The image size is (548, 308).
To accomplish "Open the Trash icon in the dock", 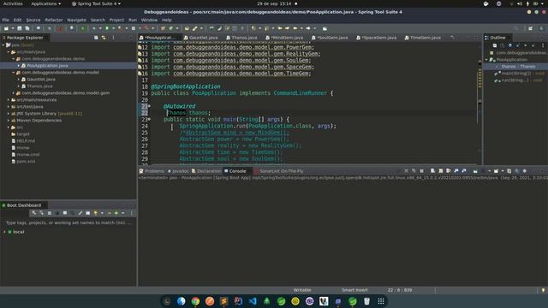I will (366, 301).
